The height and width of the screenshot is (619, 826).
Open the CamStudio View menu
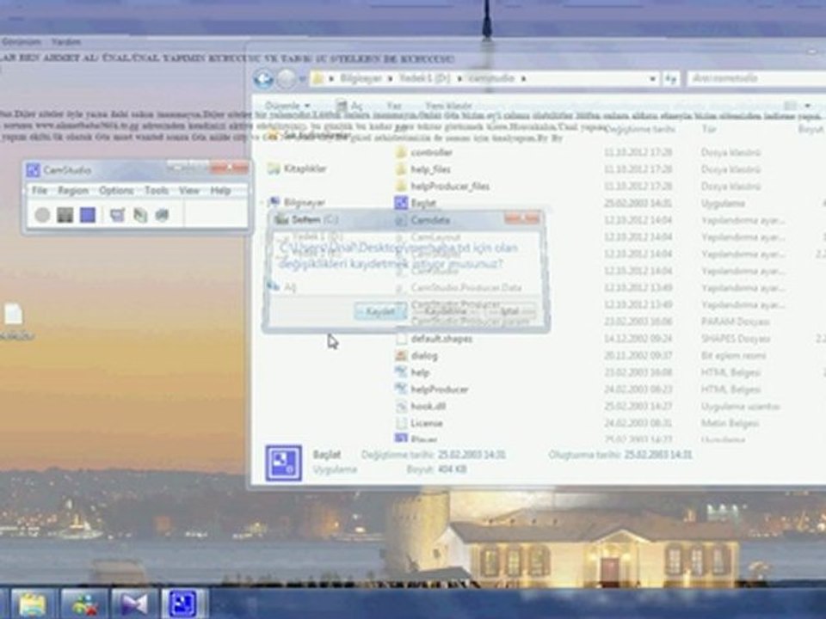188,191
